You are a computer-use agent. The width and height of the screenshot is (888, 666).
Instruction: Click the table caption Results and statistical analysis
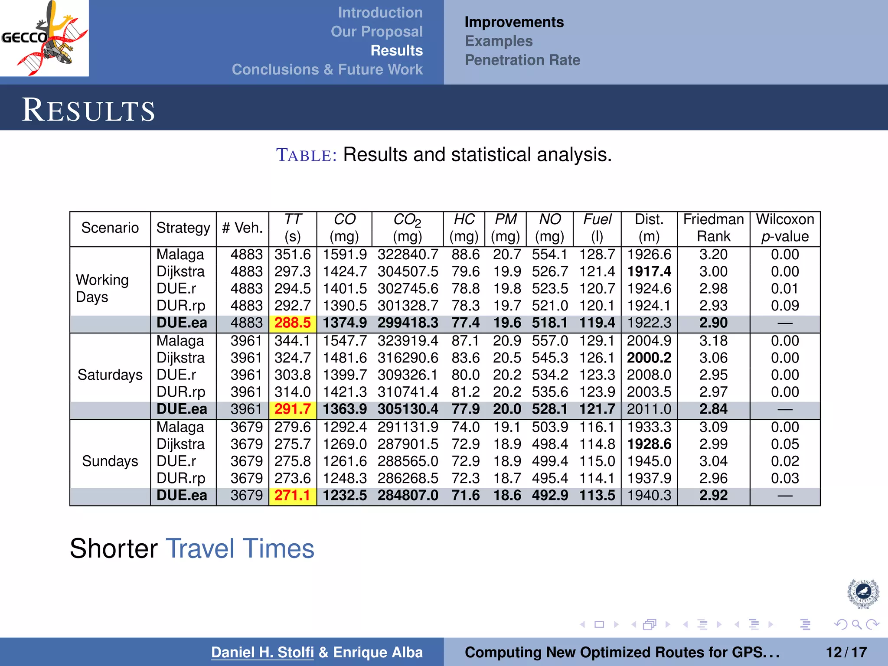click(477, 155)
